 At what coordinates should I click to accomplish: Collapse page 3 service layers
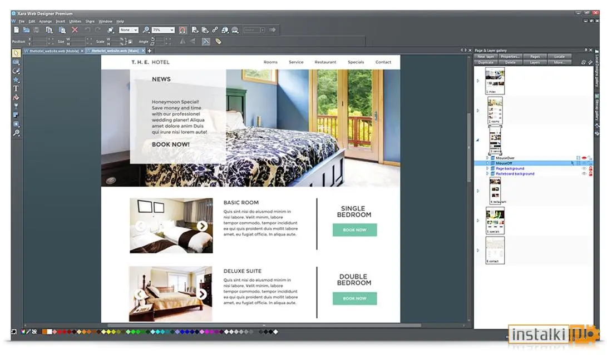477,140
